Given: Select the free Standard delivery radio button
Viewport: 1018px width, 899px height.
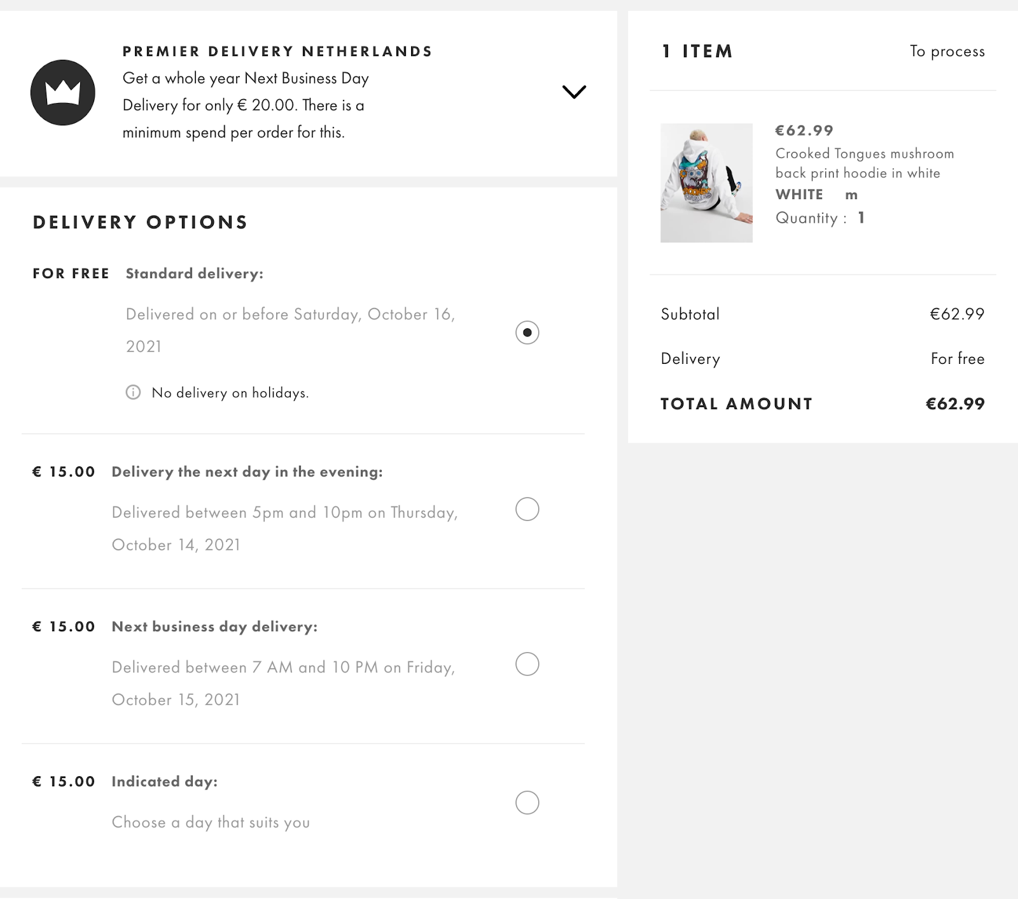Looking at the screenshot, I should [x=527, y=332].
